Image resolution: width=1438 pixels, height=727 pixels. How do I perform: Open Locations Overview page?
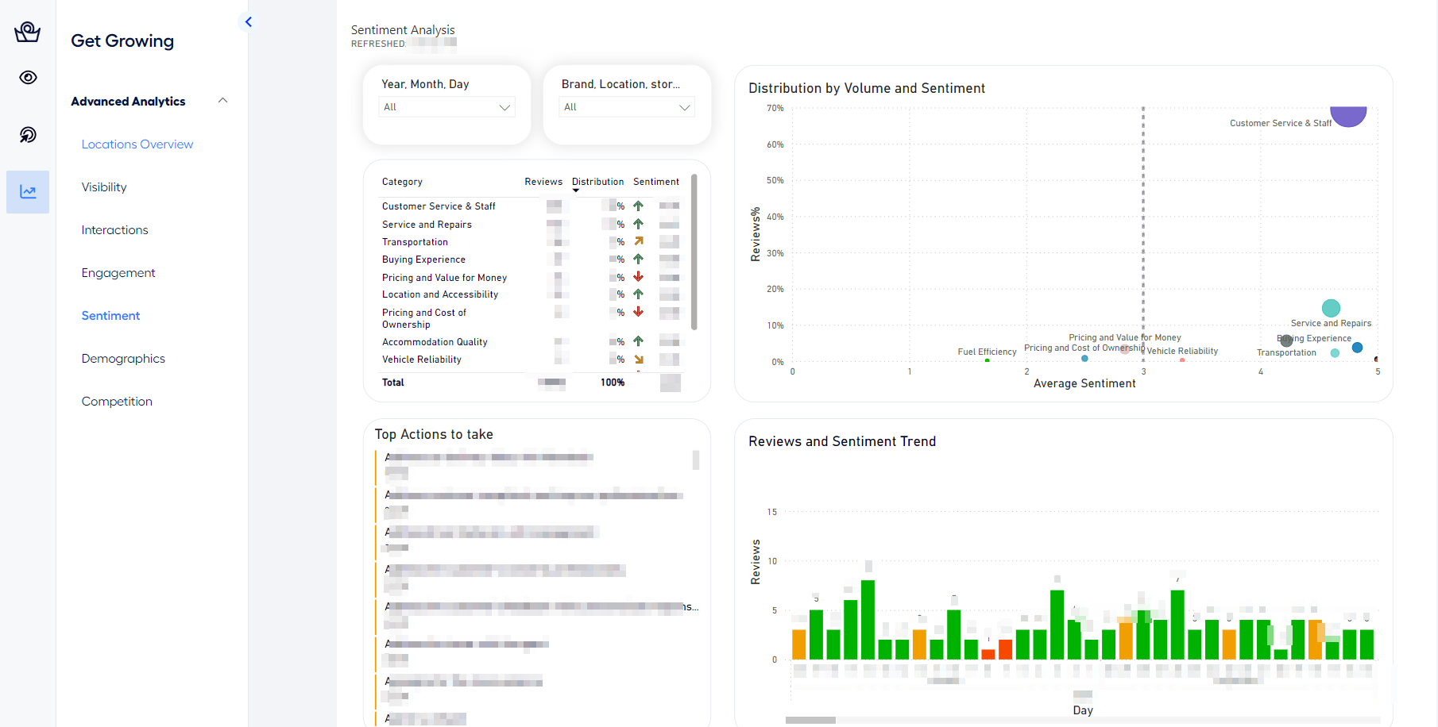coord(137,144)
